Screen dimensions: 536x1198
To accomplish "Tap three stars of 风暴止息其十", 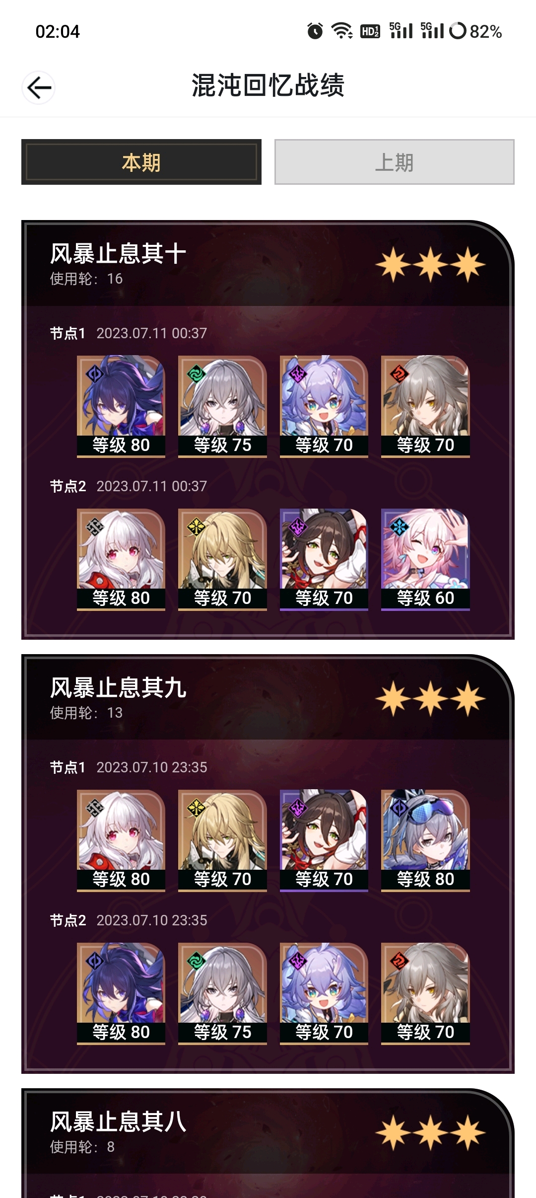I will pos(430,264).
